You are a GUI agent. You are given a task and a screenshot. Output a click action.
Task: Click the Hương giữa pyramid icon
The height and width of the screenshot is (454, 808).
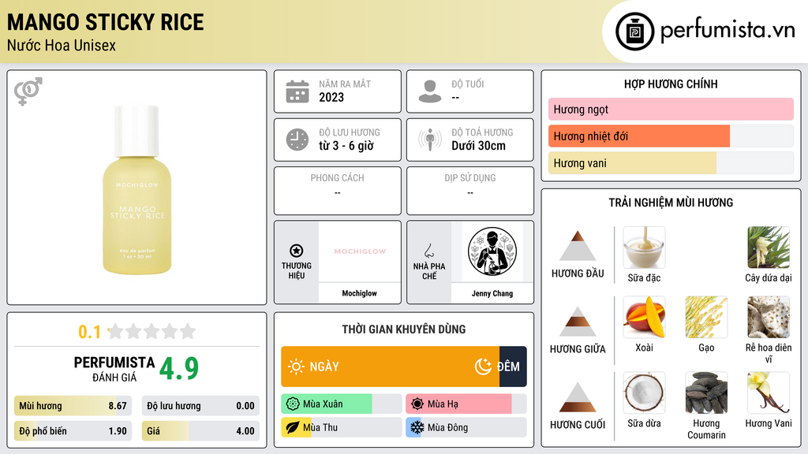[578, 322]
